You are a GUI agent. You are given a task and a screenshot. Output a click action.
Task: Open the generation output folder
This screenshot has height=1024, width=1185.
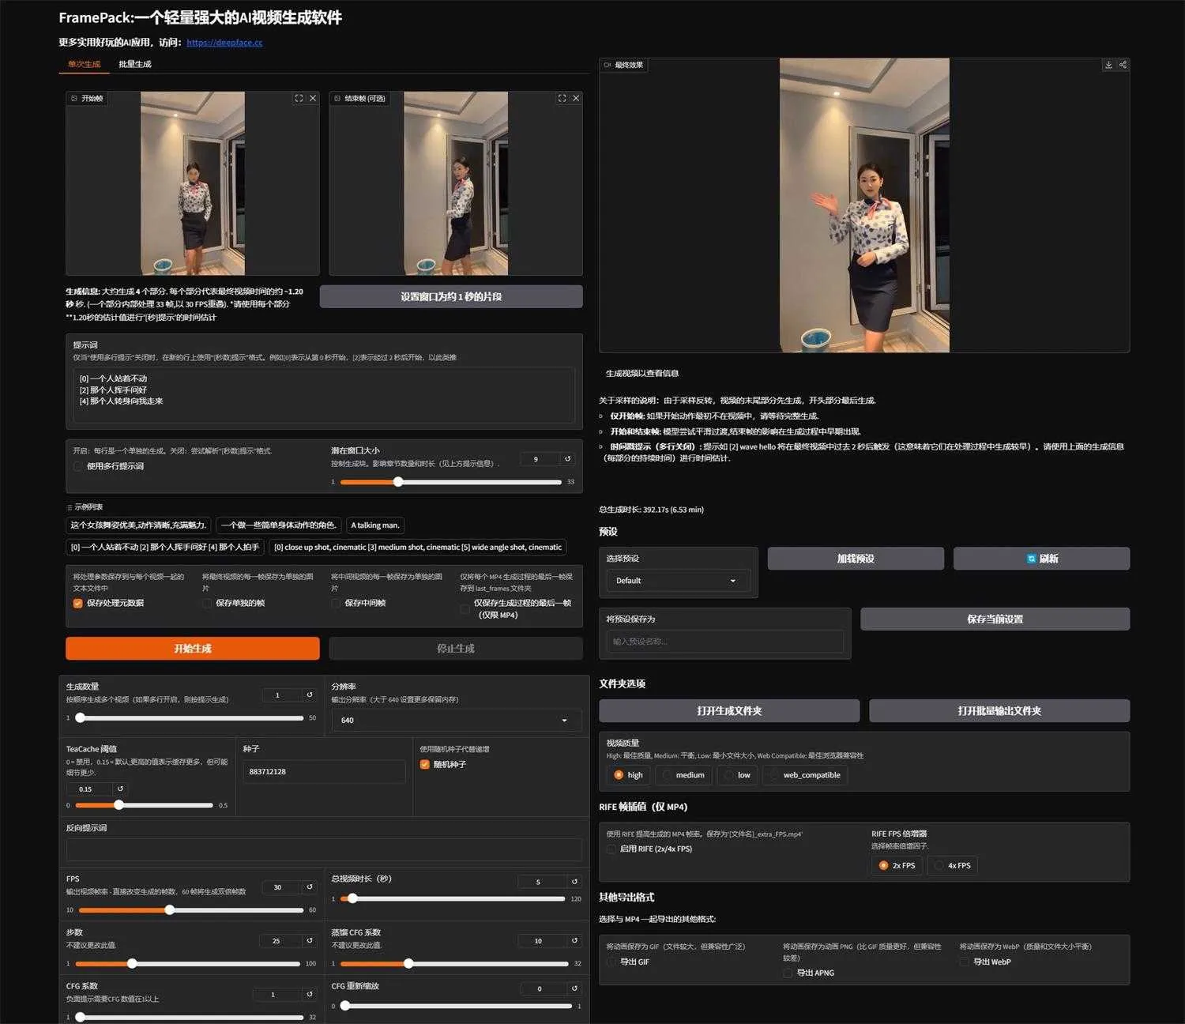pos(729,710)
